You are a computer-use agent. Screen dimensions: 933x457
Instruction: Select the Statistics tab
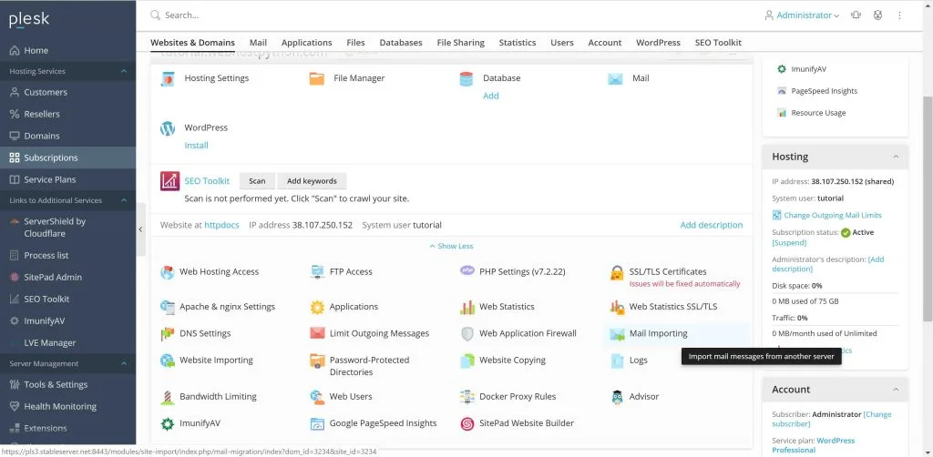click(x=518, y=43)
